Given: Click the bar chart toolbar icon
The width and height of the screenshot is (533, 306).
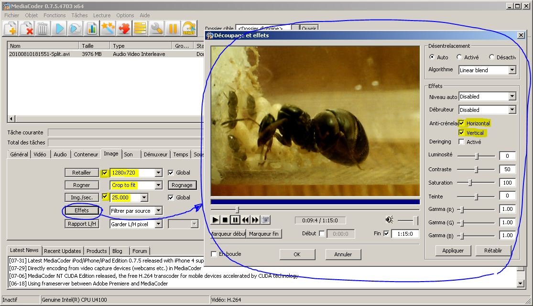Looking at the screenshot, I should click(91, 29).
